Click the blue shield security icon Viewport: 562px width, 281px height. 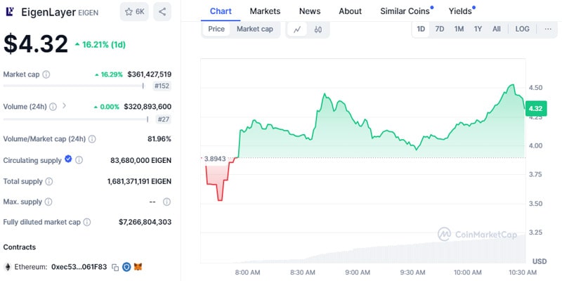pyautogui.click(x=126, y=267)
